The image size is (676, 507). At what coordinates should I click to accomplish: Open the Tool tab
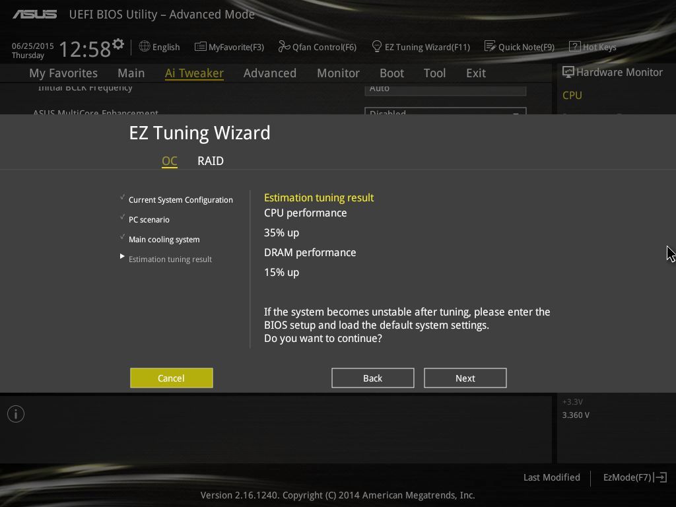[x=434, y=73]
